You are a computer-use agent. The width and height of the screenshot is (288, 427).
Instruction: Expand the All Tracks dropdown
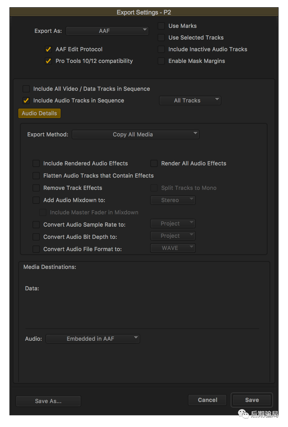[x=190, y=100]
